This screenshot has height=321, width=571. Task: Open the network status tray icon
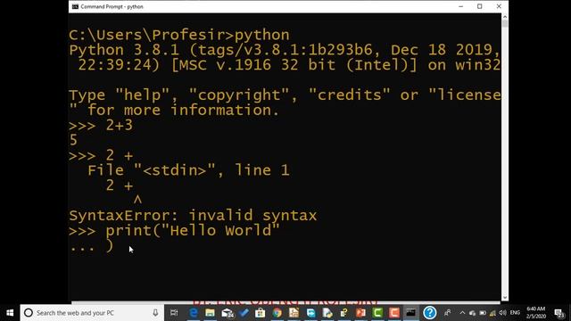pos(492,313)
